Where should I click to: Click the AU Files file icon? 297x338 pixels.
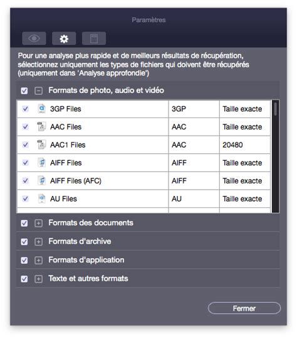42,199
